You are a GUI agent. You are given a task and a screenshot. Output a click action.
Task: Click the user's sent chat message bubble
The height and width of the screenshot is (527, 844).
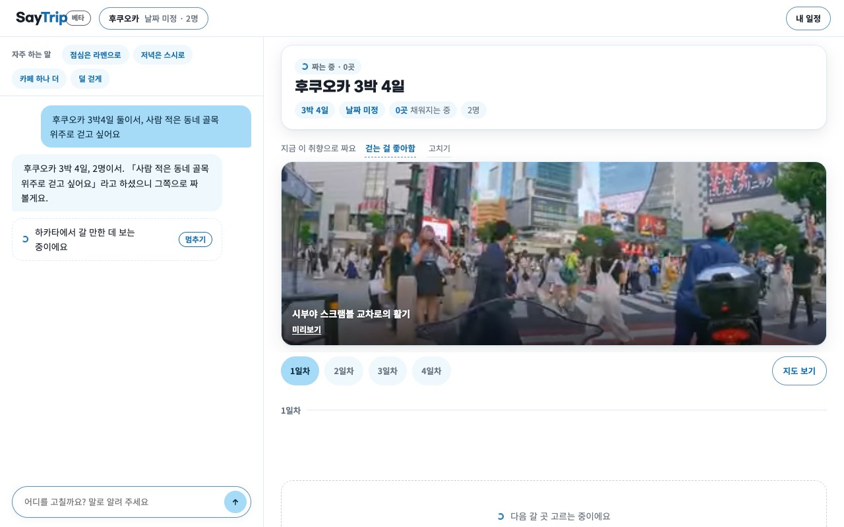coord(146,126)
